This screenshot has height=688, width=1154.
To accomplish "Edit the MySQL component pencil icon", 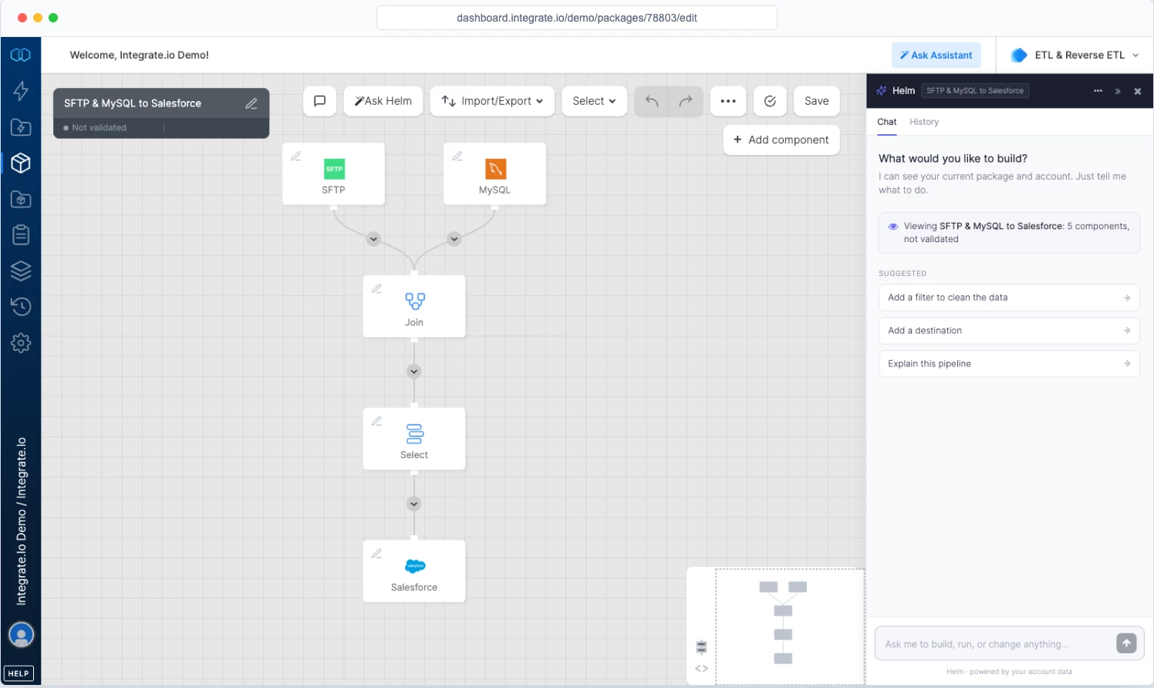I will pyautogui.click(x=457, y=156).
